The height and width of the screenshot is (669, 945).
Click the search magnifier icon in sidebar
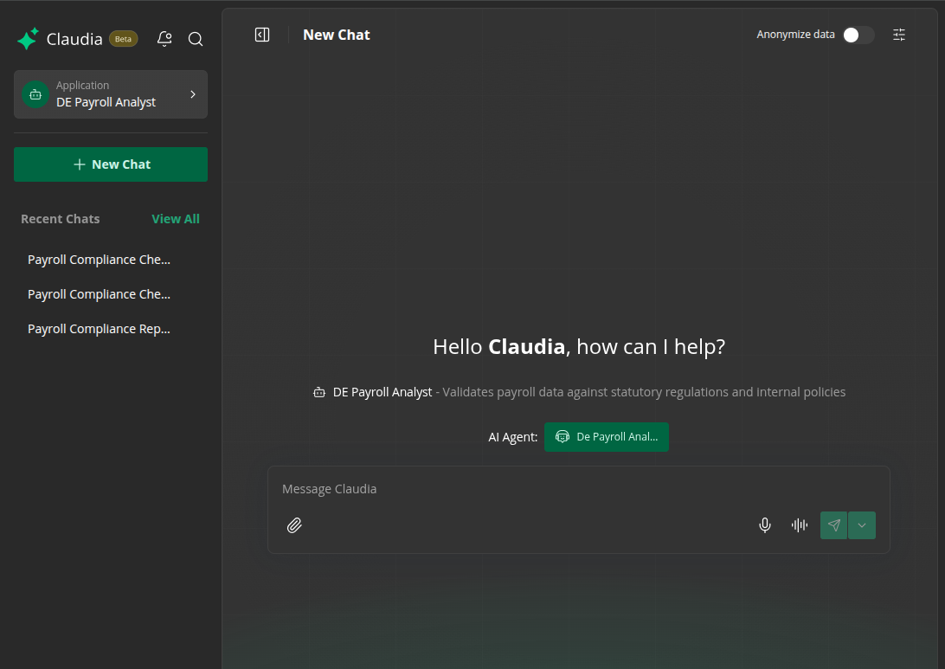[196, 39]
